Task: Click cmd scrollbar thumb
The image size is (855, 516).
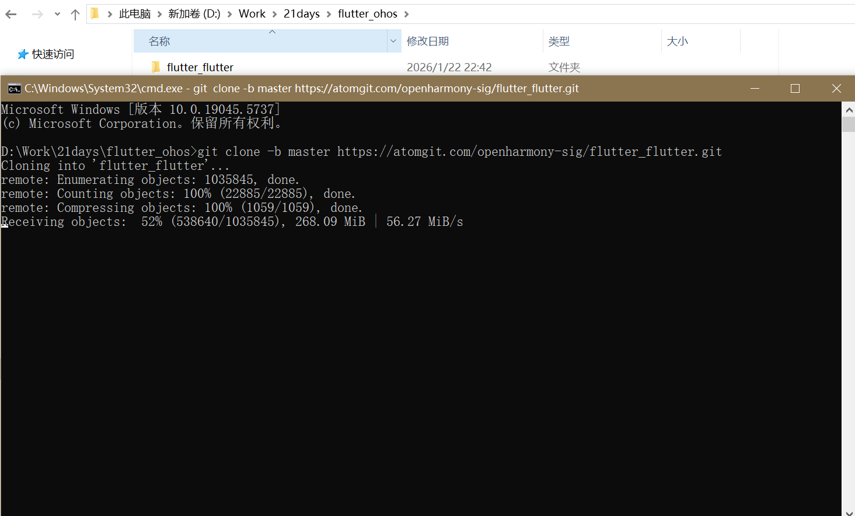Action: coord(849,124)
